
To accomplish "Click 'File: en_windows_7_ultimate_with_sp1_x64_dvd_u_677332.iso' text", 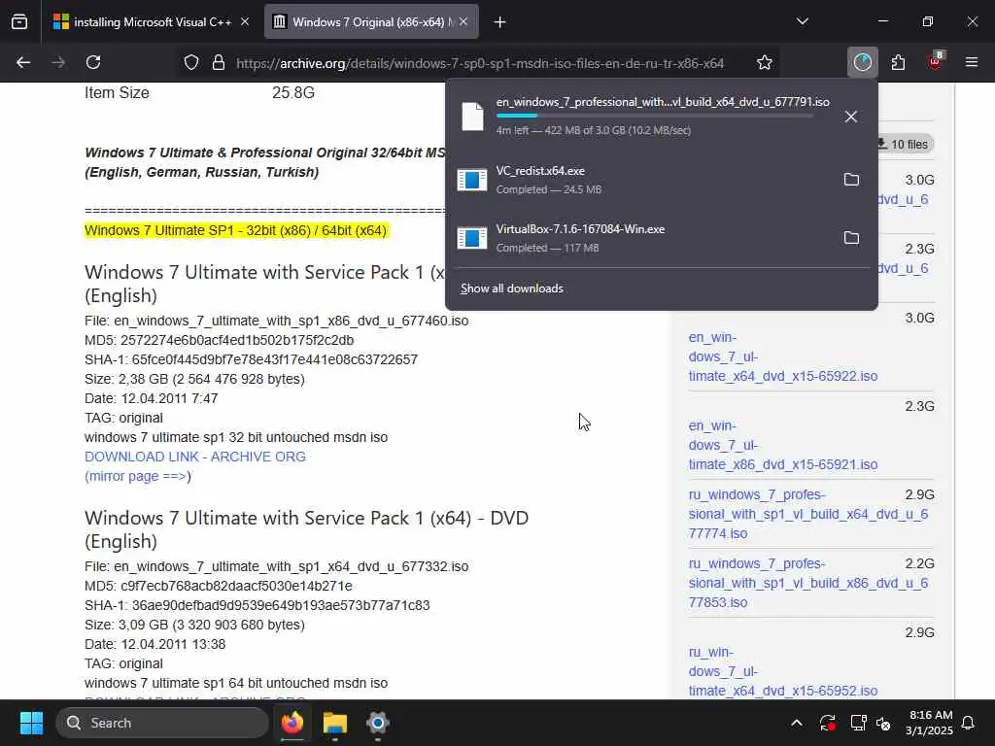I will pyautogui.click(x=277, y=566).
